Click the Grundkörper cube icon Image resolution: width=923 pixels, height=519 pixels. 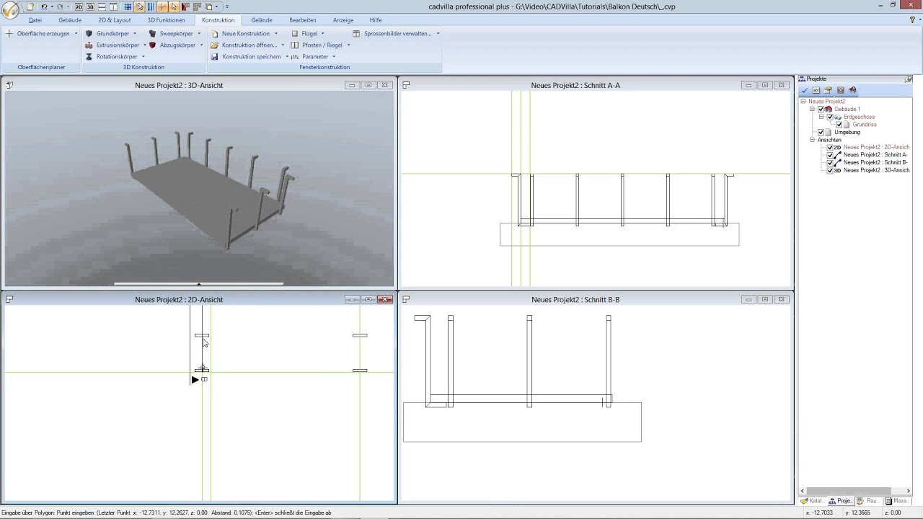point(89,34)
